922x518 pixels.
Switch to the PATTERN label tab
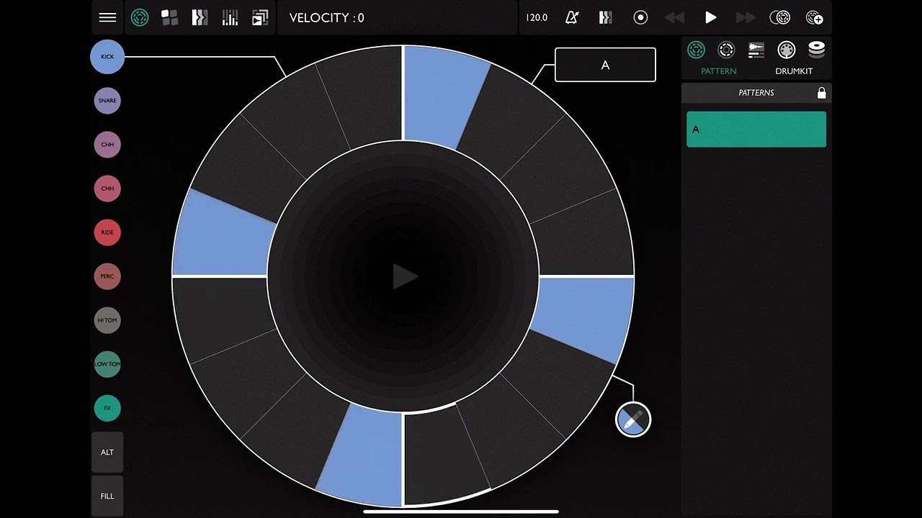point(718,71)
